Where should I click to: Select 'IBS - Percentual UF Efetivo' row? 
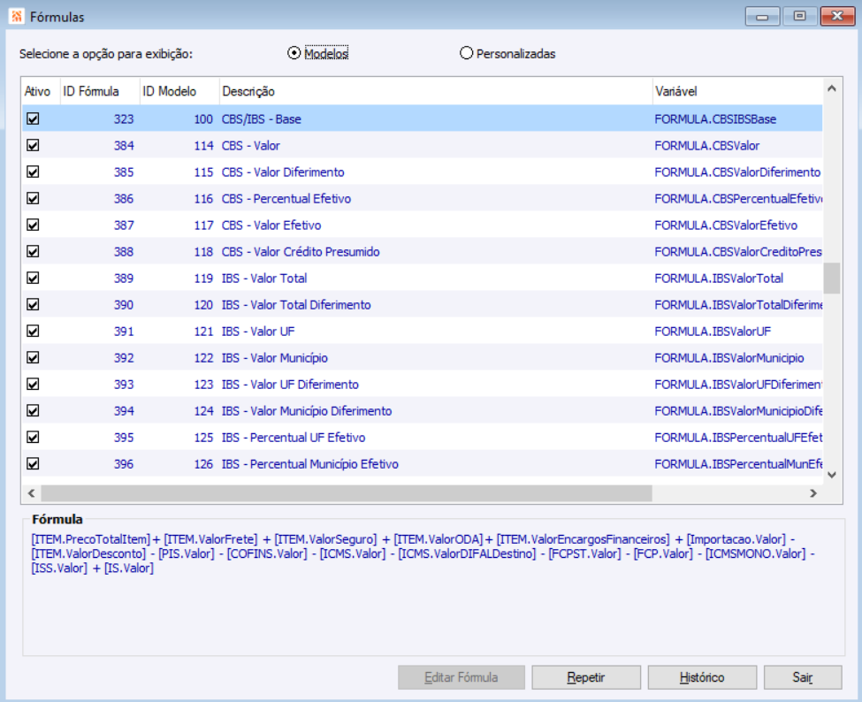coord(423,437)
